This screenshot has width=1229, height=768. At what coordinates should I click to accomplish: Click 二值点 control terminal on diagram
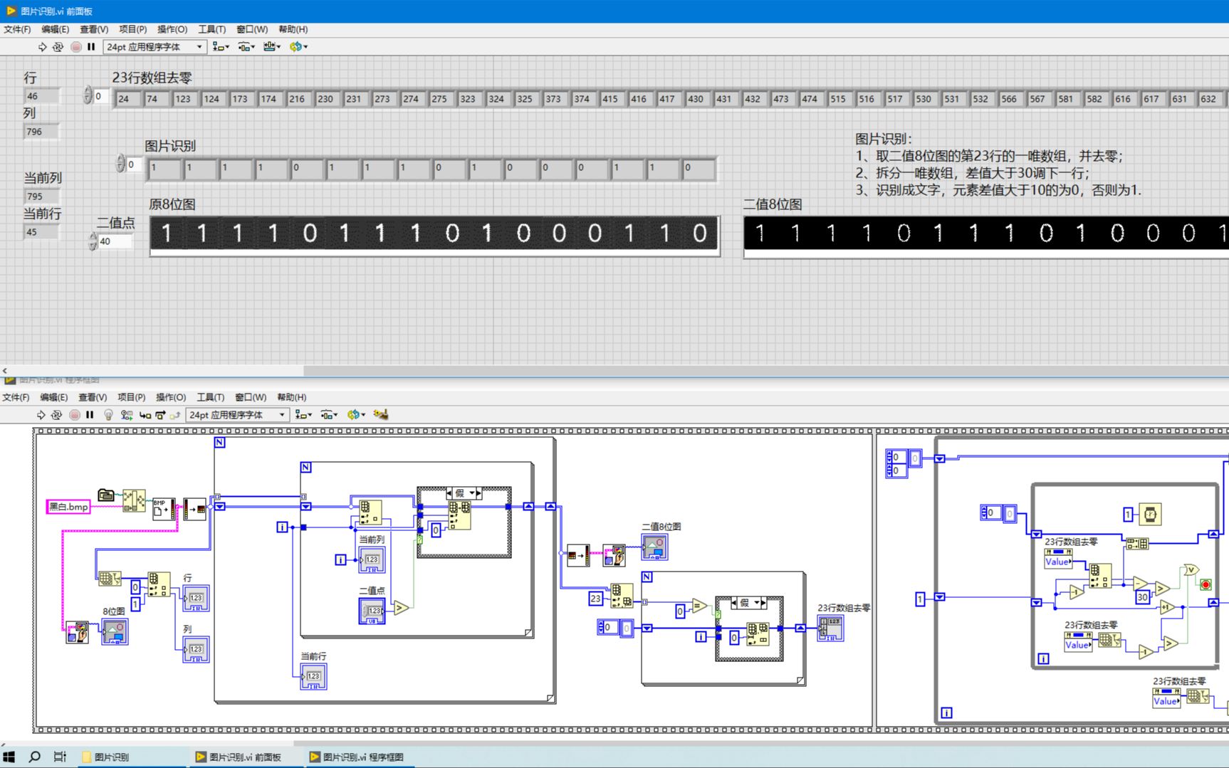[372, 611]
